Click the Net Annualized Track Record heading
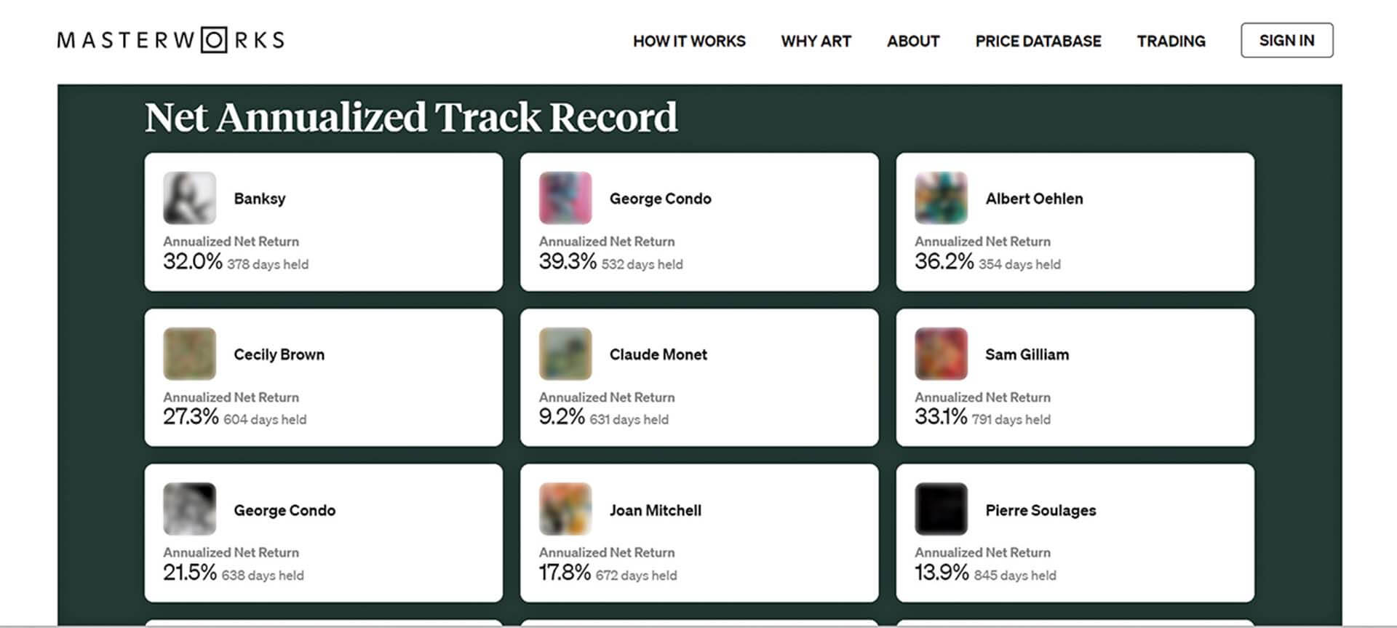 click(410, 117)
